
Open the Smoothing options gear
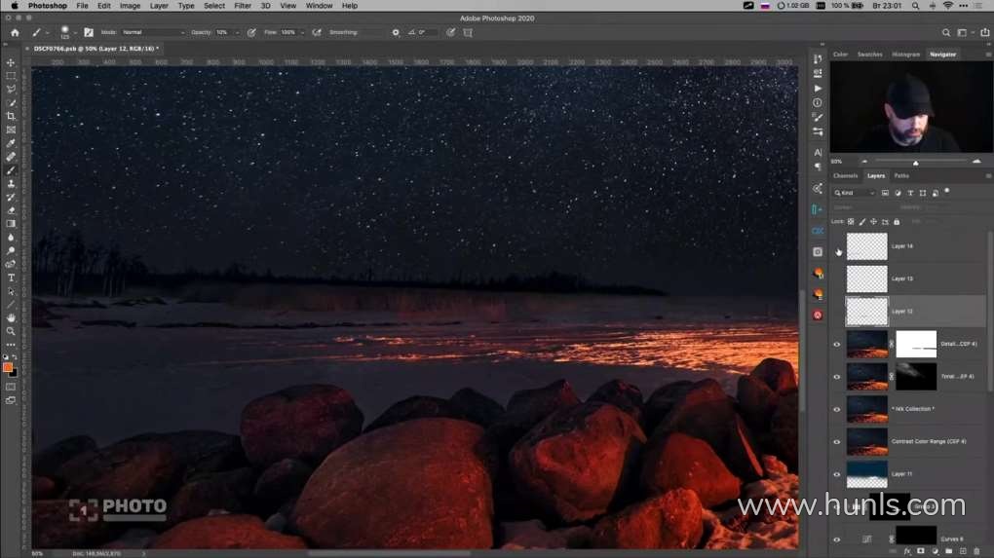[x=396, y=32]
